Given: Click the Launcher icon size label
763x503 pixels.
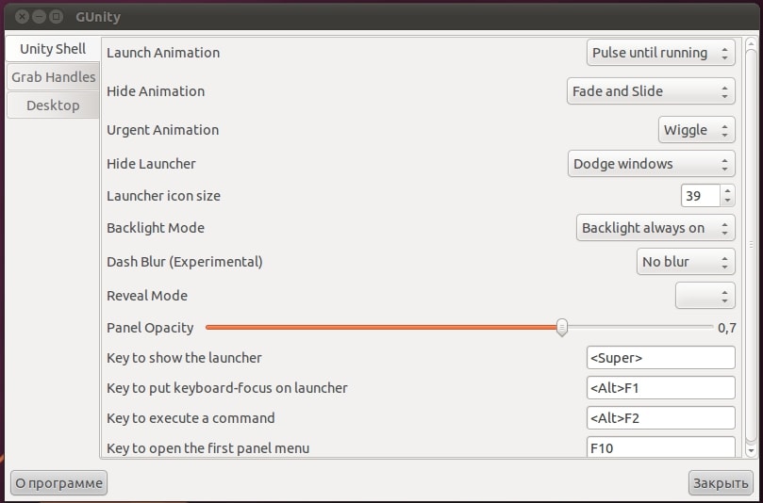Looking at the screenshot, I should 163,196.
